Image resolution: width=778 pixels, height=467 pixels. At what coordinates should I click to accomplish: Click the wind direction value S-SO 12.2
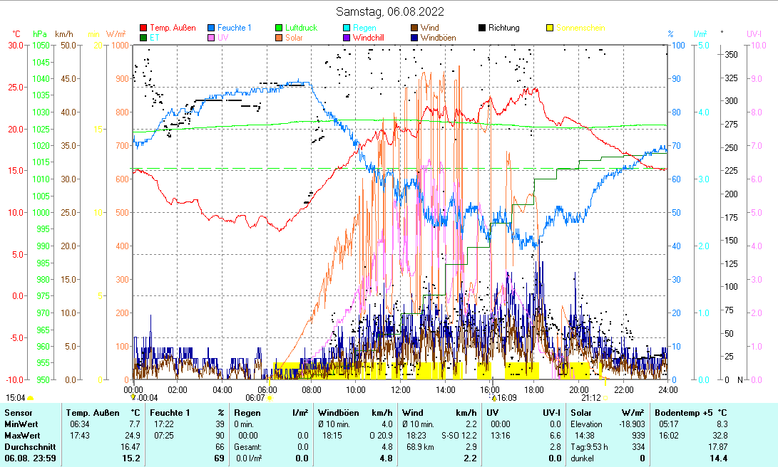tap(459, 435)
